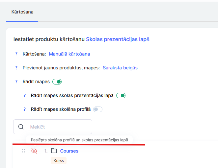Focus the Meklēt search field
218x168 pixels.
[x=58, y=127]
